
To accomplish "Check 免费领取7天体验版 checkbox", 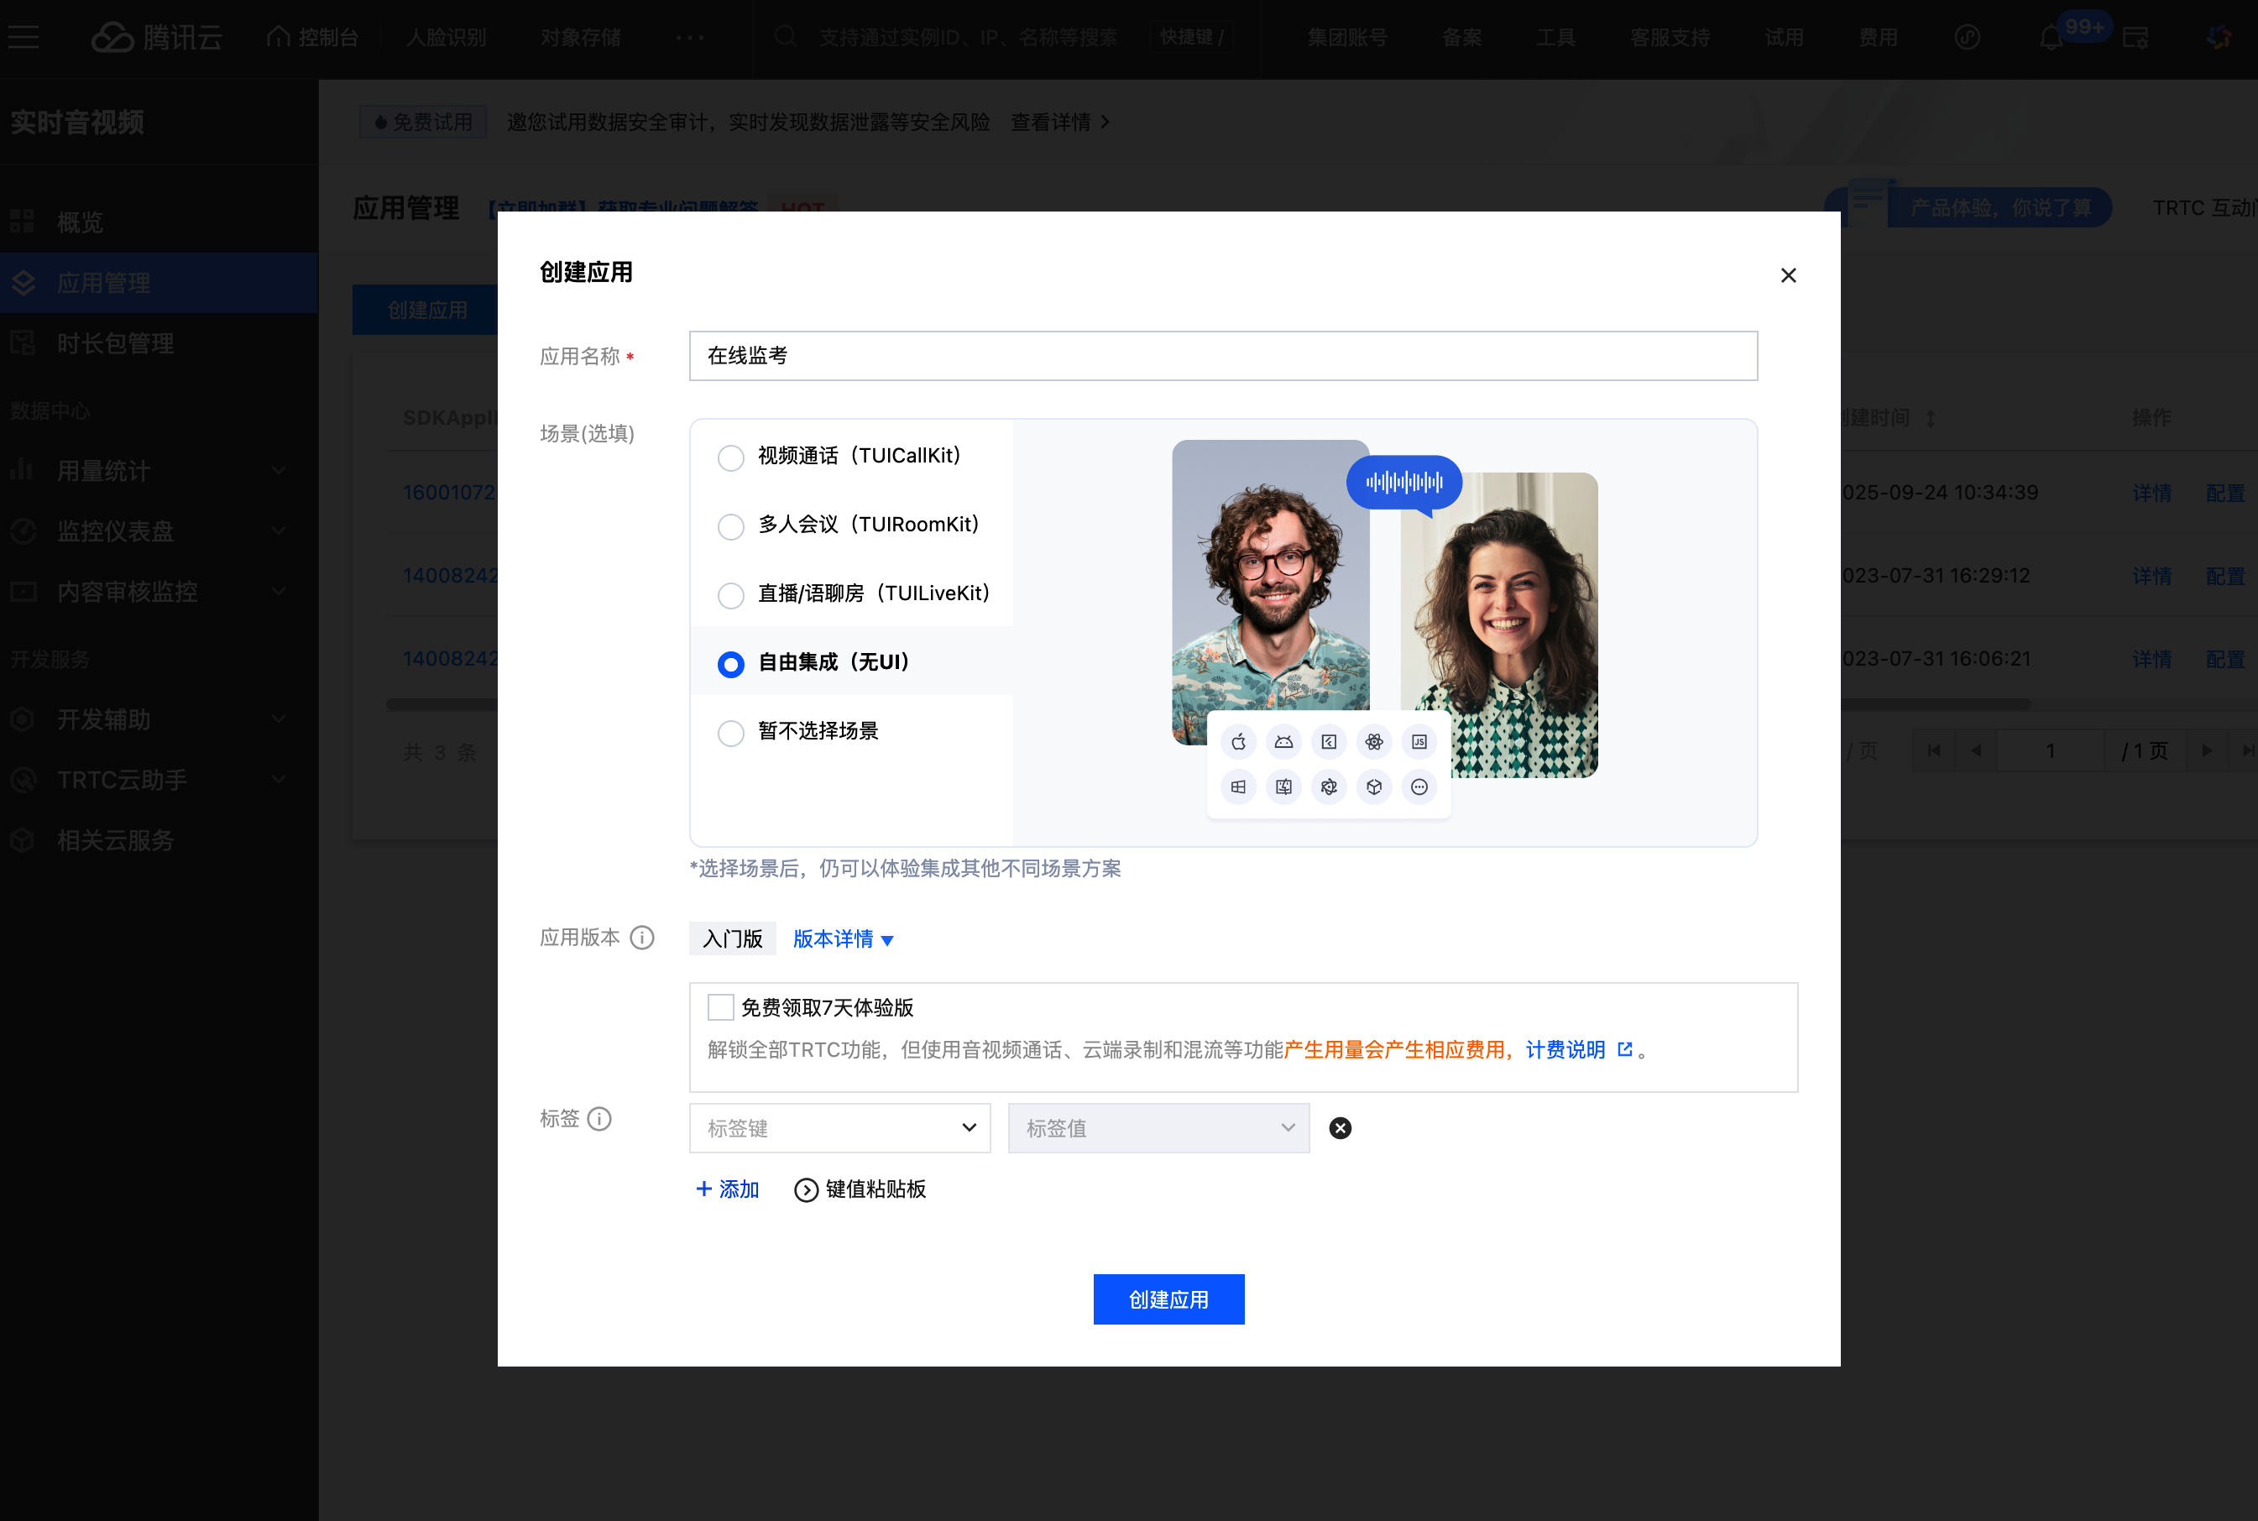I will tap(721, 1007).
